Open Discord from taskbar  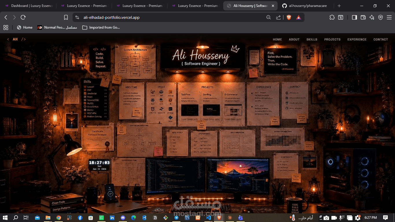(123, 218)
